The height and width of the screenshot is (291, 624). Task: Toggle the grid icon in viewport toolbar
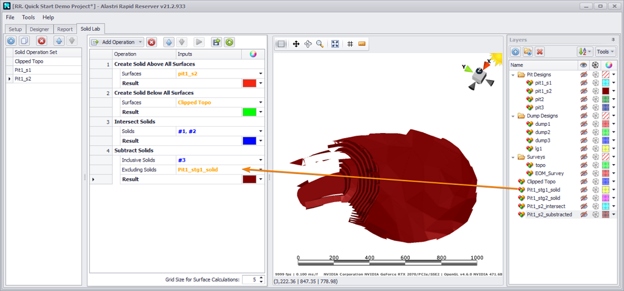(x=350, y=44)
